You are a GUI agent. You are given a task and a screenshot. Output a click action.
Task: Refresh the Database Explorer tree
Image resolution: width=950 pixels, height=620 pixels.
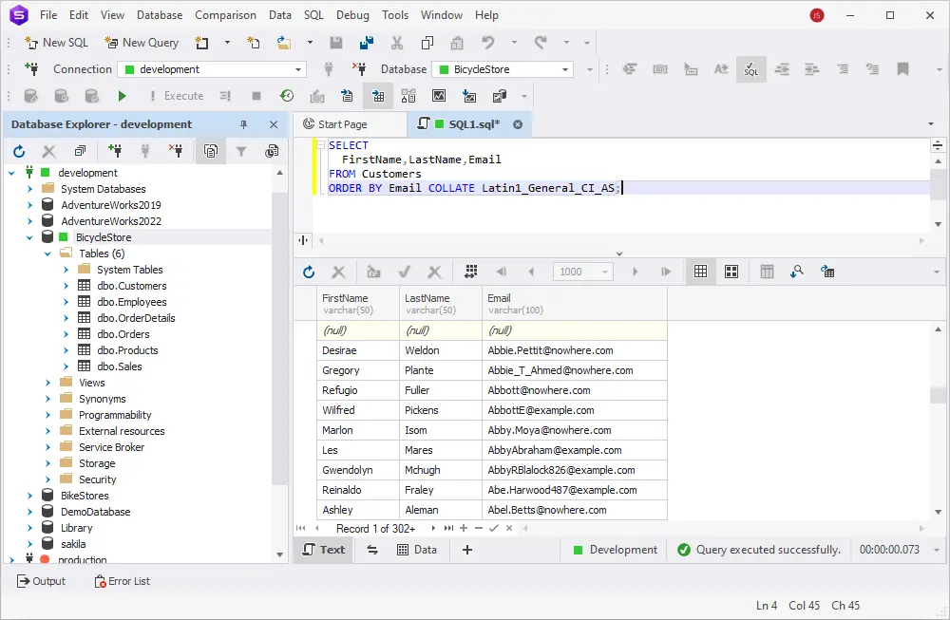pos(19,151)
